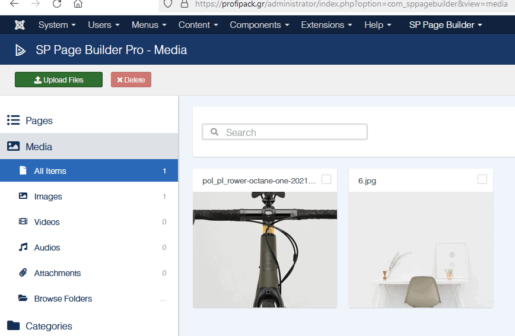Click the browser address bar URL
The width and height of the screenshot is (515, 336).
click(351, 4)
